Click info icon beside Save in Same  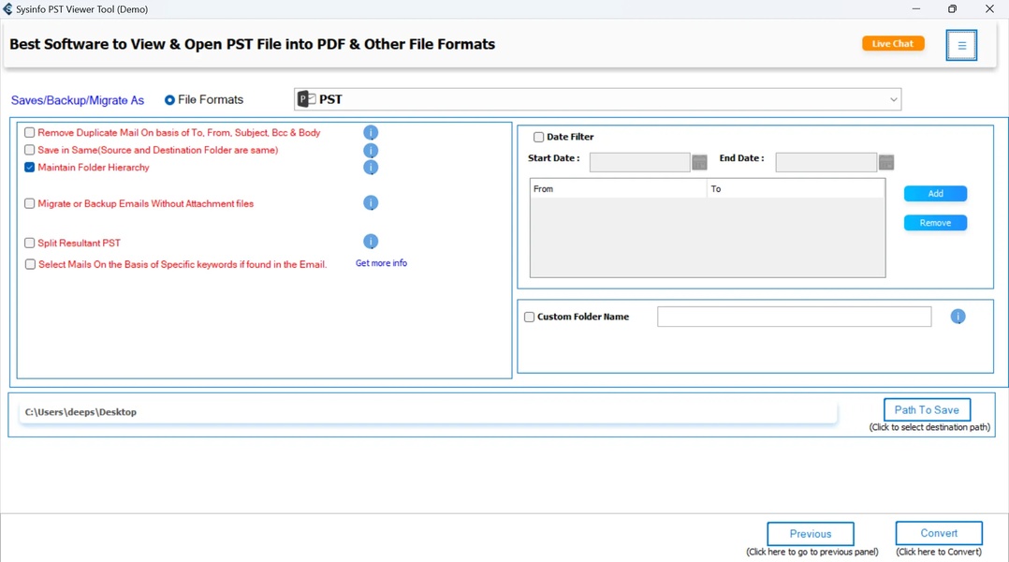371,151
